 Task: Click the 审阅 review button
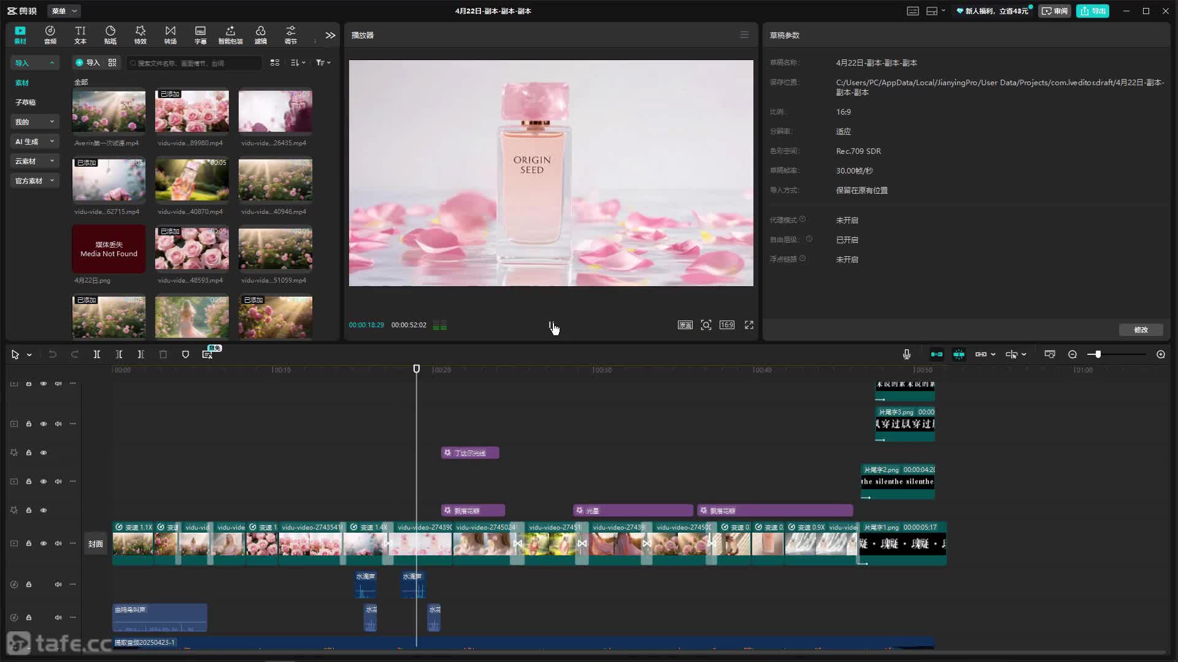pyautogui.click(x=1054, y=11)
